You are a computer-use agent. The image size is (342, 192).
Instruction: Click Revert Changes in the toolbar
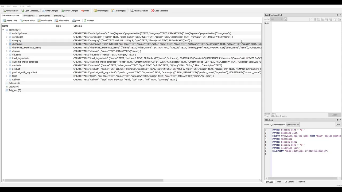pyautogui.click(x=69, y=11)
